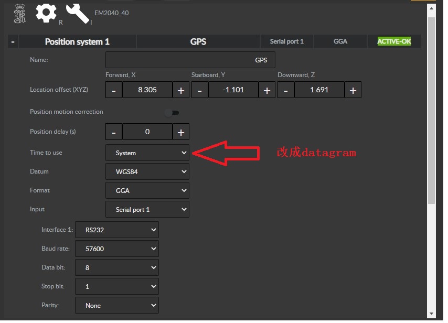Image resolution: width=448 pixels, height=323 pixels.
Task: Increase Position delay value
Action: [181, 132]
